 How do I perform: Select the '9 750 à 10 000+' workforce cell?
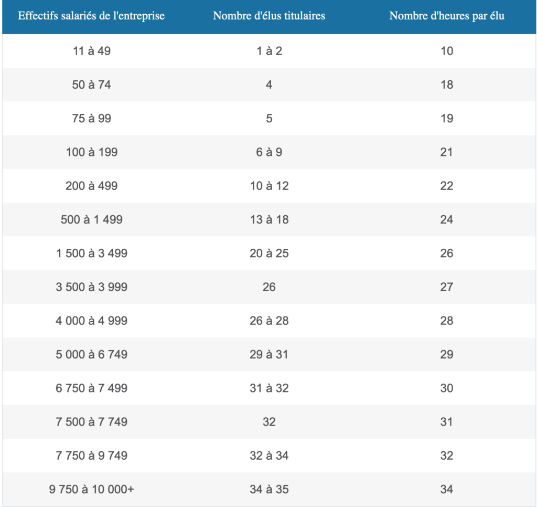pos(91,490)
